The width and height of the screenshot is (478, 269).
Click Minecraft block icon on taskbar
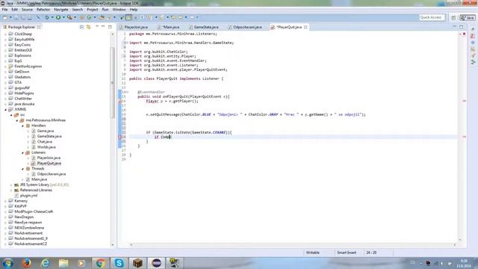[137, 263]
